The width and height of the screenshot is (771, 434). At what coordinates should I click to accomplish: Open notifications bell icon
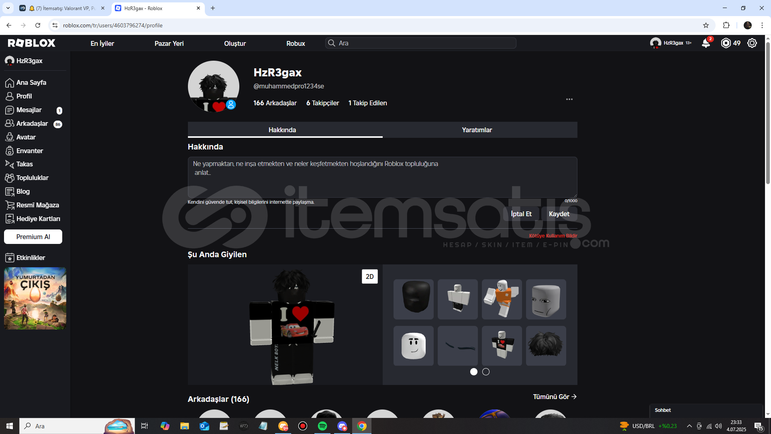[x=706, y=43]
